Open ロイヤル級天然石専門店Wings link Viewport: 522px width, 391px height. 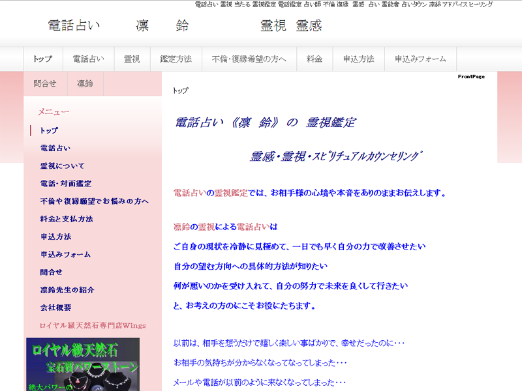pyautogui.click(x=93, y=325)
